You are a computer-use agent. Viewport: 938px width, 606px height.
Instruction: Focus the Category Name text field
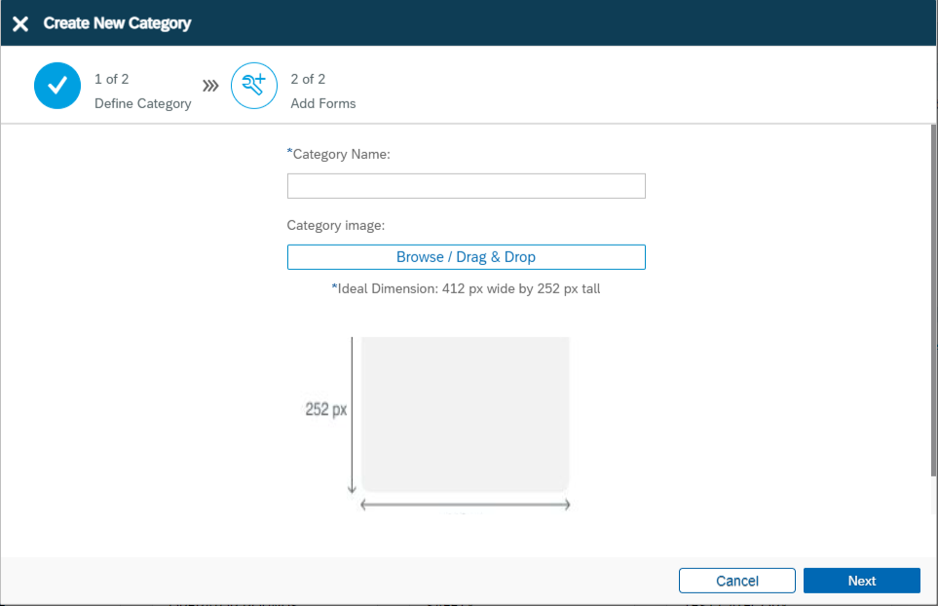466,186
